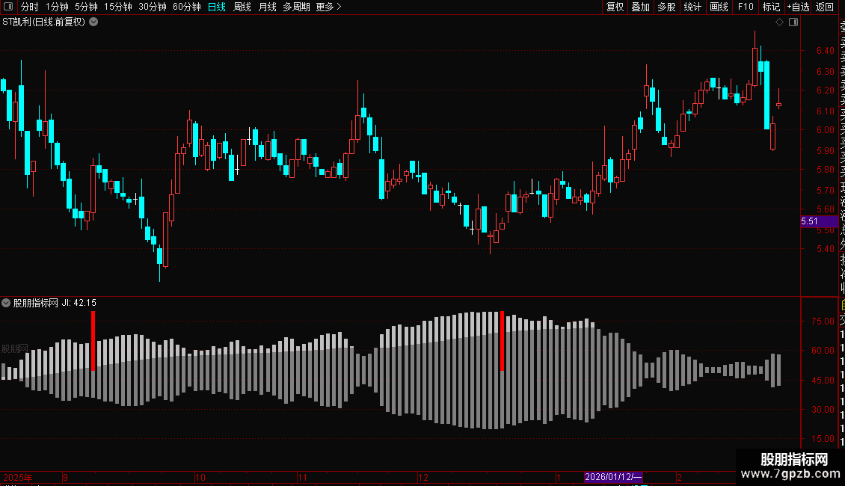This screenshot has height=486, width=845.
Task: Click the 45.00 indicator axis label
Action: coord(823,381)
